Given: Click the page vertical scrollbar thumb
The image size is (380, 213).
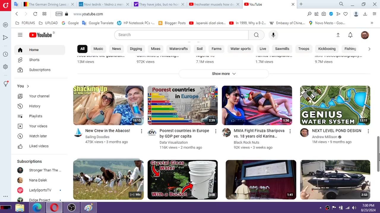Looking at the screenshot, I should point(378,154).
